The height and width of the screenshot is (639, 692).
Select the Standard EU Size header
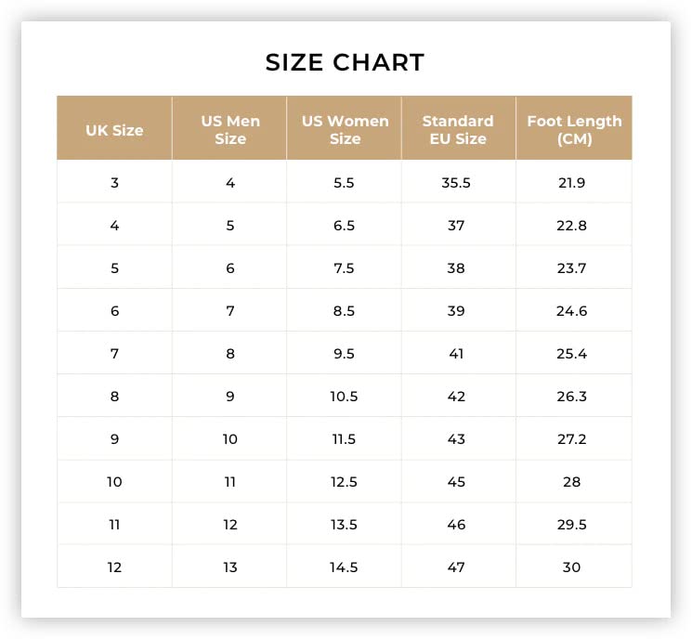(x=459, y=128)
